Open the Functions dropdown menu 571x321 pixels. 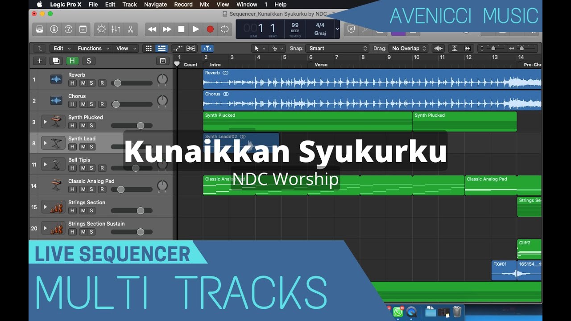[x=93, y=48]
